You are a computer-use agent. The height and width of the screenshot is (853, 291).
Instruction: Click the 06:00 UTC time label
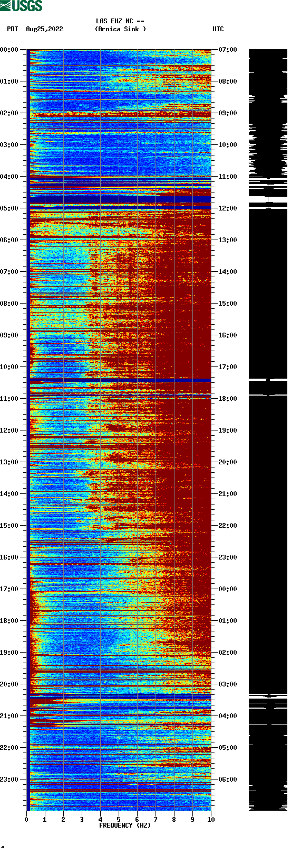pyautogui.click(x=228, y=779)
